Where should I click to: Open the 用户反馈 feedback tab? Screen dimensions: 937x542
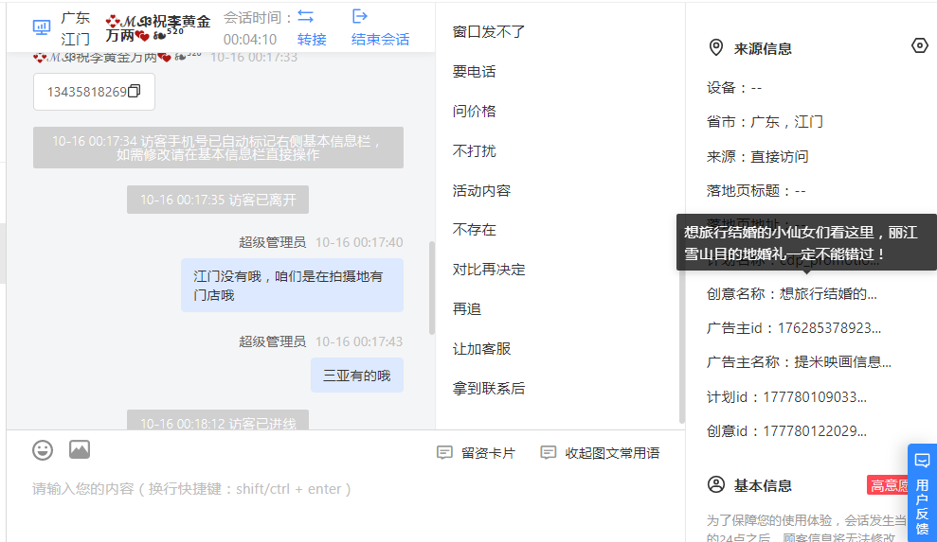point(922,493)
